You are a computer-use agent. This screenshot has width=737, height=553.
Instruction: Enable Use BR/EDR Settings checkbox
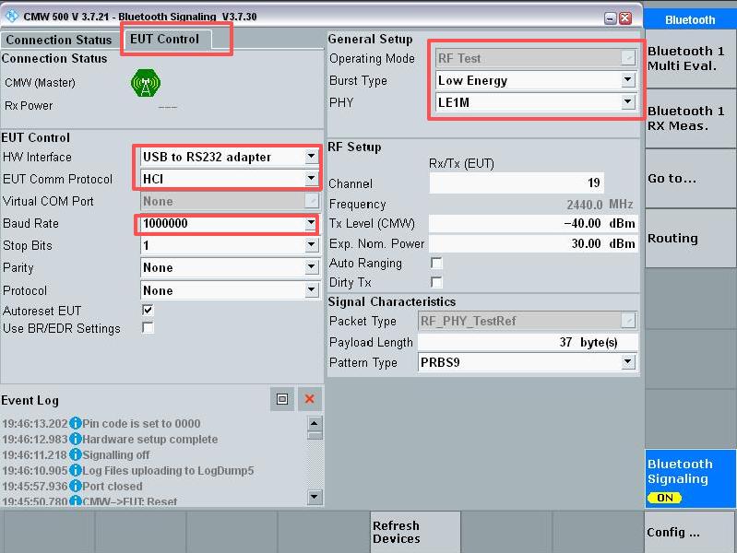point(148,327)
